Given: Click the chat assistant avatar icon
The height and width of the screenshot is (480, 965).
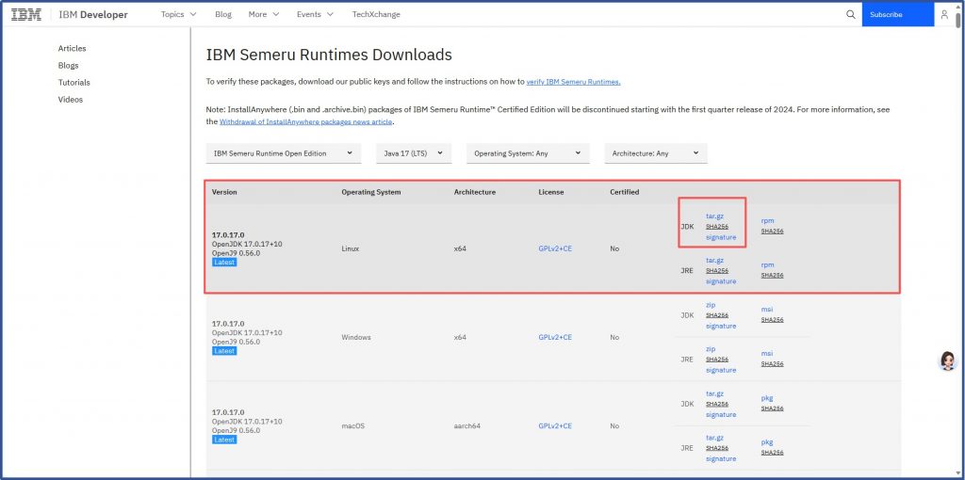Looking at the screenshot, I should (947, 361).
